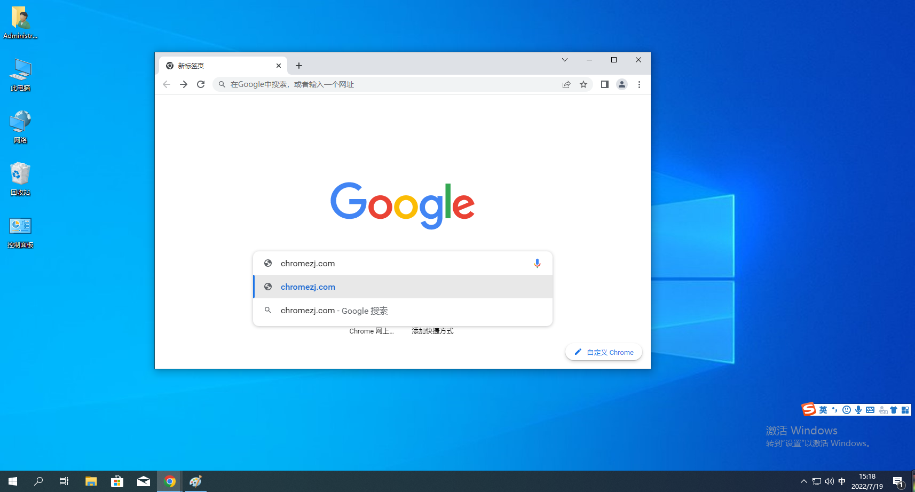
Task: Go forward with Chrome's forward arrow
Action: click(184, 84)
